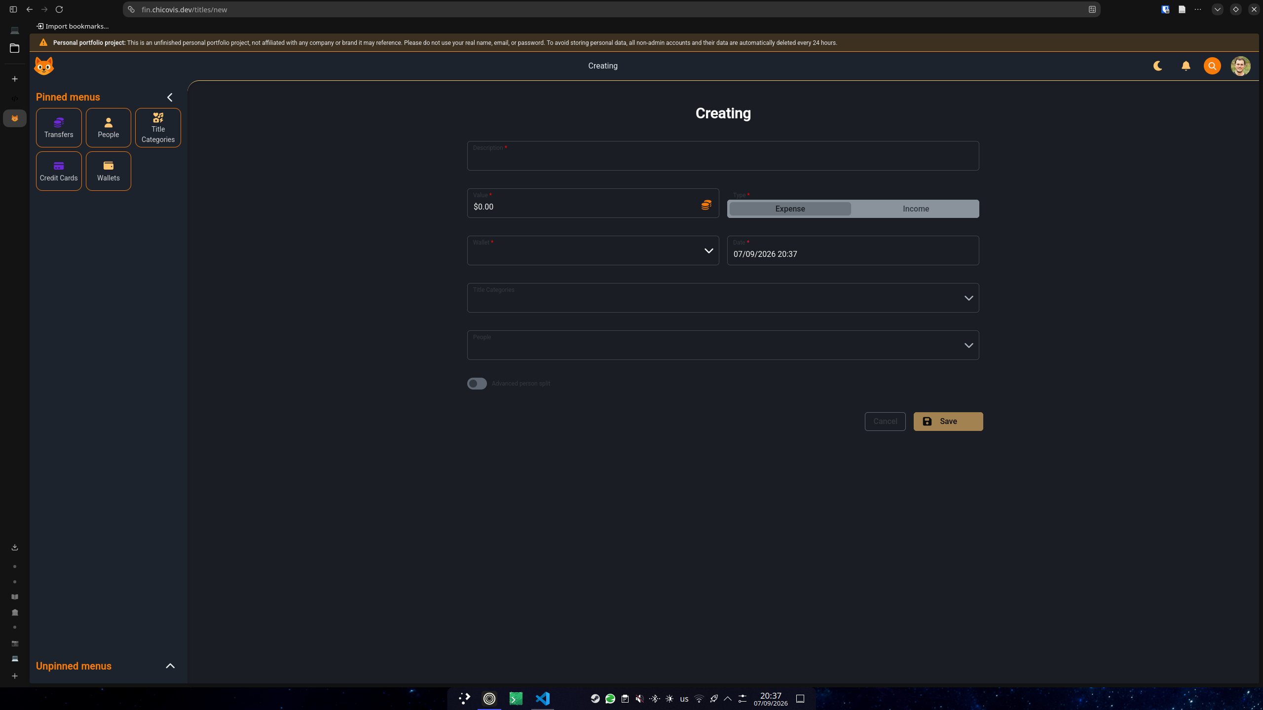
Task: Click the coins icon in Value field
Action: coord(706,205)
